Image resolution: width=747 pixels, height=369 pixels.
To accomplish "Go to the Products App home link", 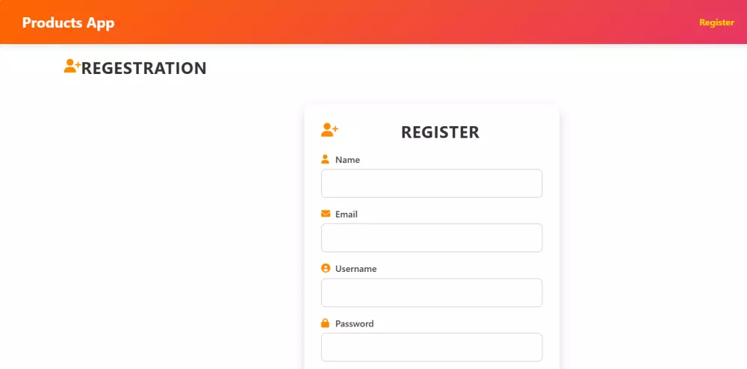I will click(68, 22).
